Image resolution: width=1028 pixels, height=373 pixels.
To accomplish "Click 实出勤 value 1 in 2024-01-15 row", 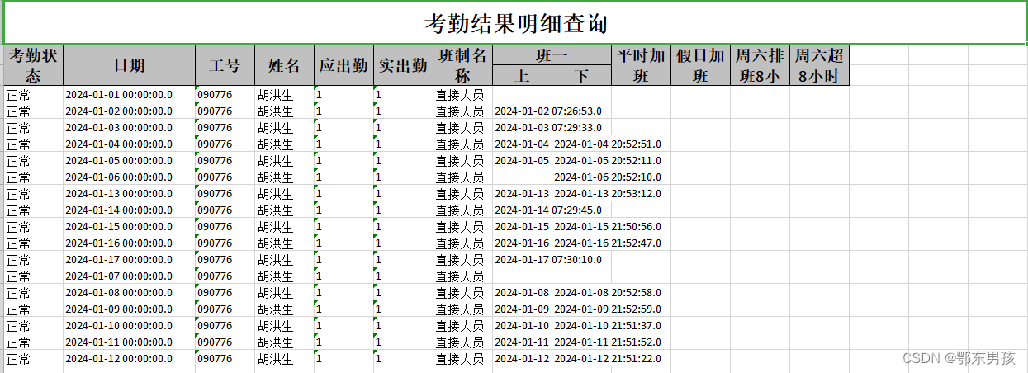I will (403, 226).
